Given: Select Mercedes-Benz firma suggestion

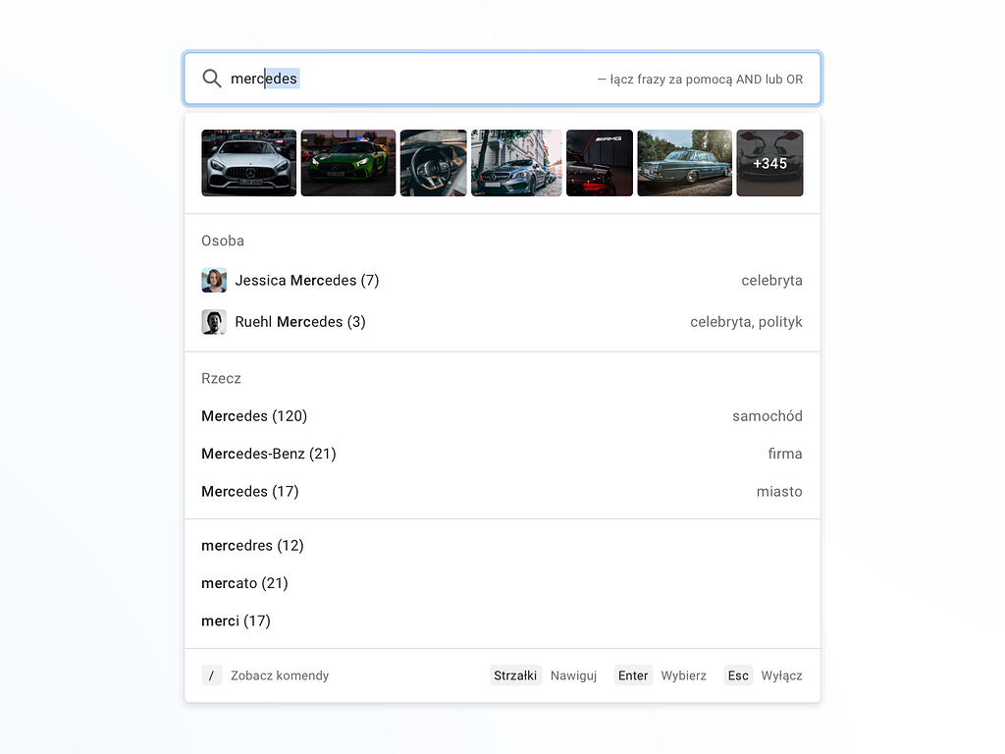Looking at the screenshot, I should [x=268, y=454].
